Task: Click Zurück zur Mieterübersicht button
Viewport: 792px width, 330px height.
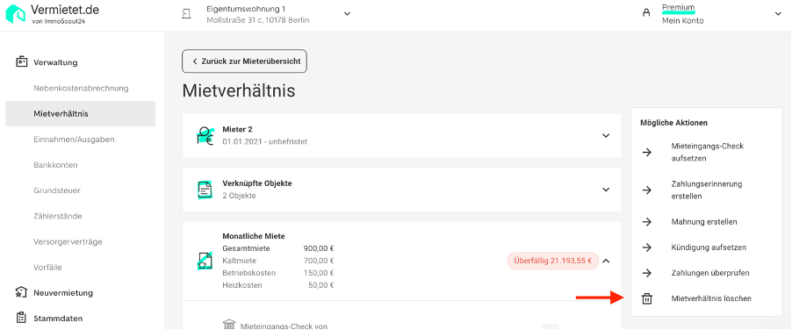Action: [244, 61]
